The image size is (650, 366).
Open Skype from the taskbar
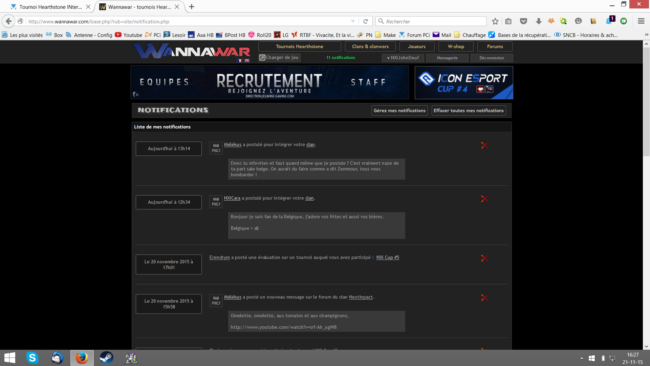(32, 358)
